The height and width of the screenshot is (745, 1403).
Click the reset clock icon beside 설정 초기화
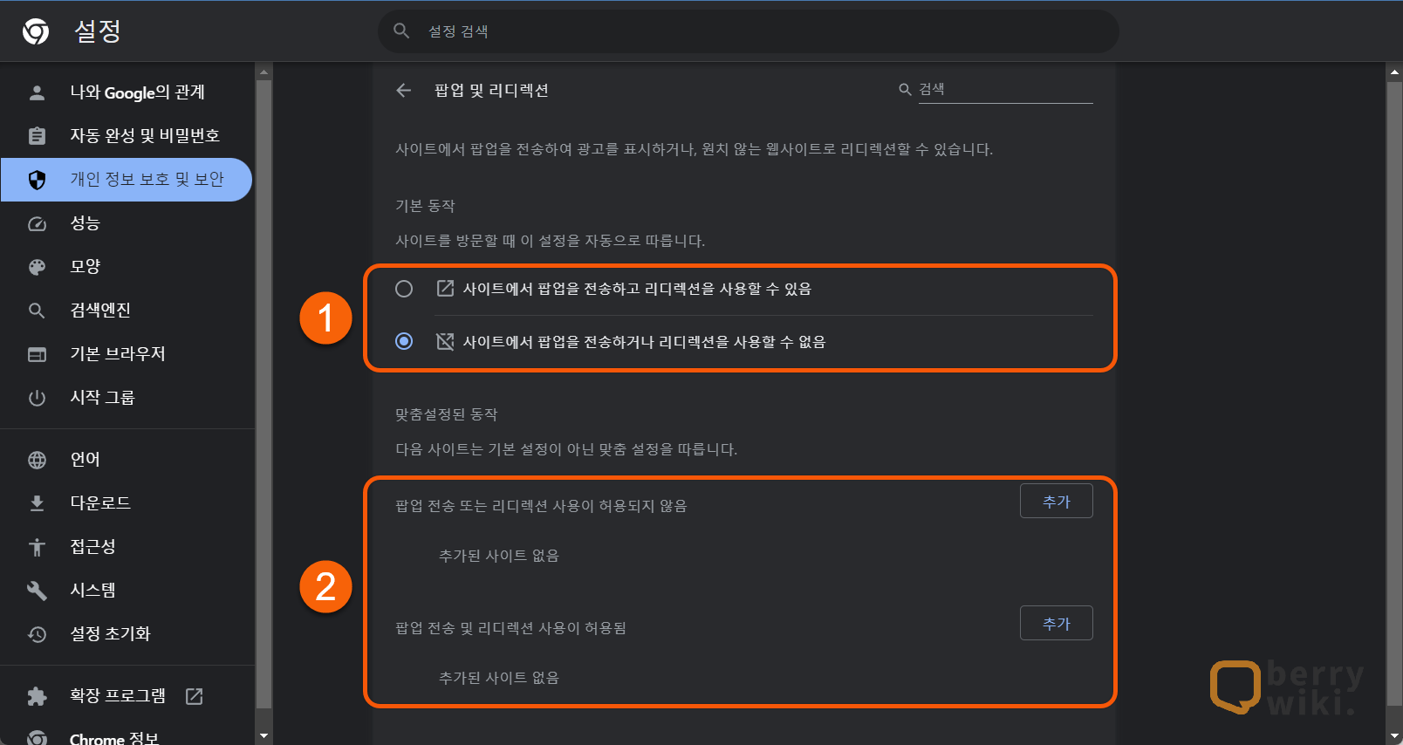(x=37, y=634)
